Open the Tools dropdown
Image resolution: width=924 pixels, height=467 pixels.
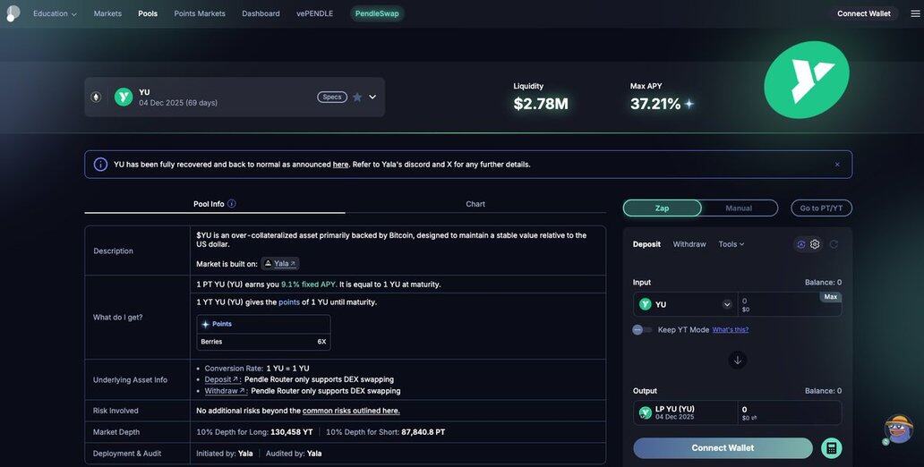pos(731,244)
